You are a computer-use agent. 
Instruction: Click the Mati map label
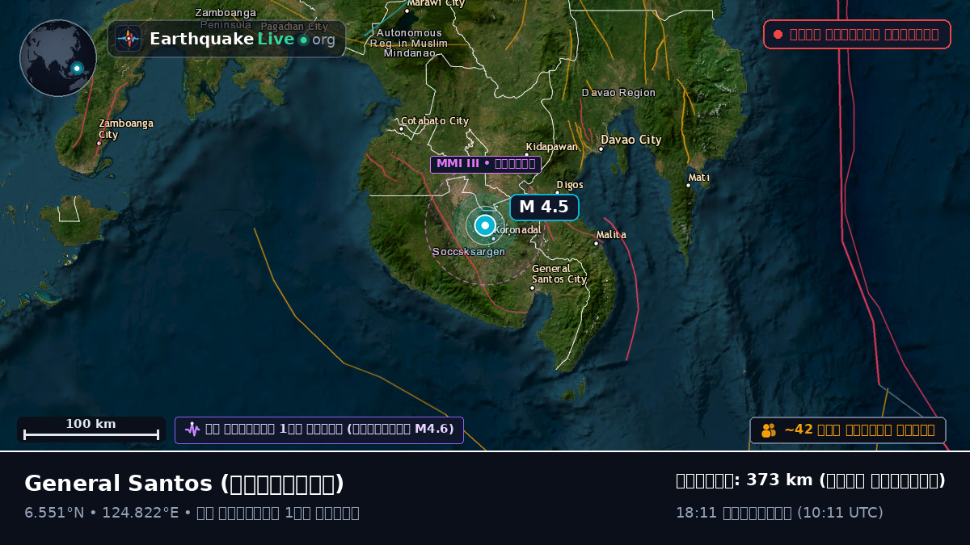[x=699, y=178]
